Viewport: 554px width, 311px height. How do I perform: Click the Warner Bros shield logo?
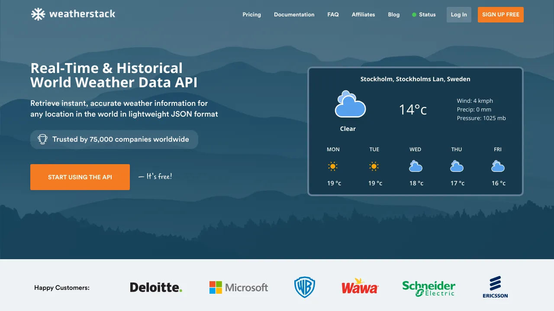[x=305, y=287]
